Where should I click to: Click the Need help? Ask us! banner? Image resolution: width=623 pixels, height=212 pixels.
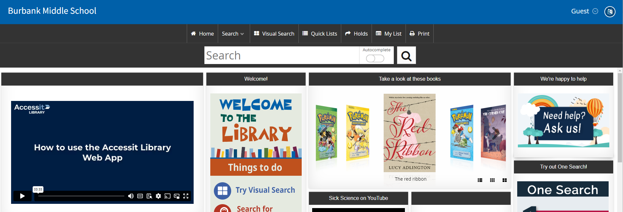coord(563,121)
